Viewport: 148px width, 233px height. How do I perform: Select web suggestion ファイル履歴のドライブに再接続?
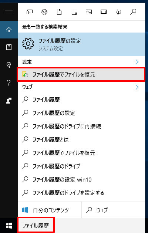coord(81,126)
